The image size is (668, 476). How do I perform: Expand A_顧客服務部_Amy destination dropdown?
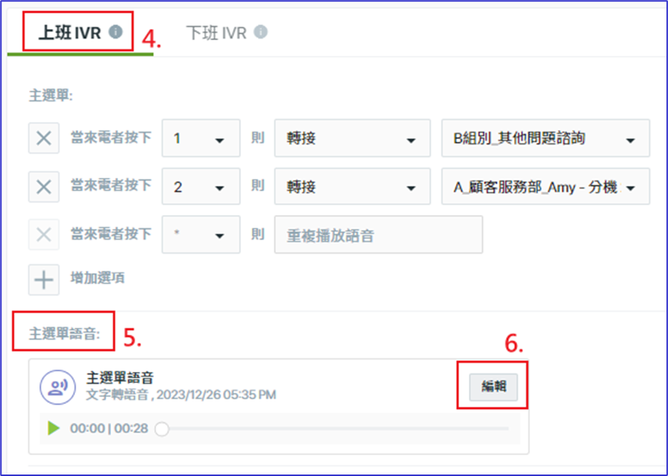click(545, 187)
